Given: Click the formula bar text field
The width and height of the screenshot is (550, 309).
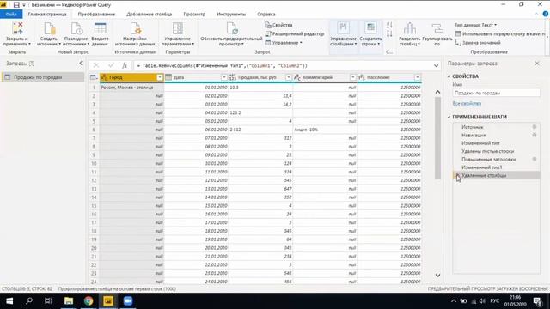Looking at the screenshot, I should pyautogui.click(x=283, y=65).
